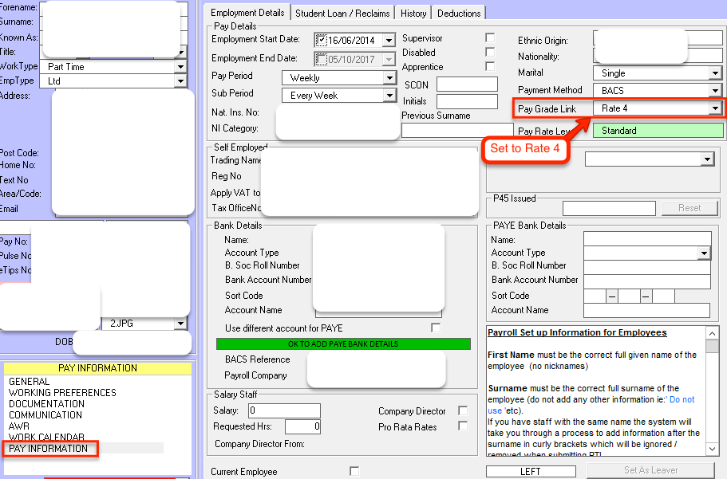This screenshot has width=727, height=479.
Task: Expand the Pay Period dropdown
Action: 389,78
